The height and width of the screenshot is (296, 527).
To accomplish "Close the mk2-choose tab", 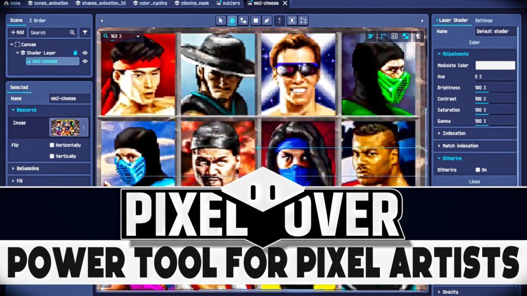I will point(285,3).
